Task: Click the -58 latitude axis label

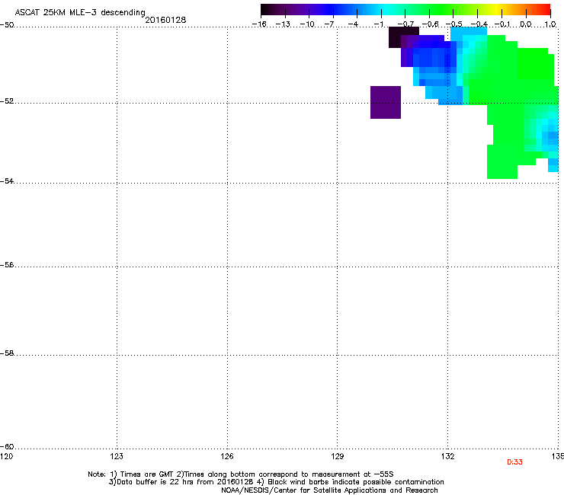Action: [x=7, y=353]
